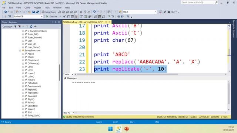The image size is (237, 133).
Task: Click the Paste icon in toolbar
Action: click(89, 12)
